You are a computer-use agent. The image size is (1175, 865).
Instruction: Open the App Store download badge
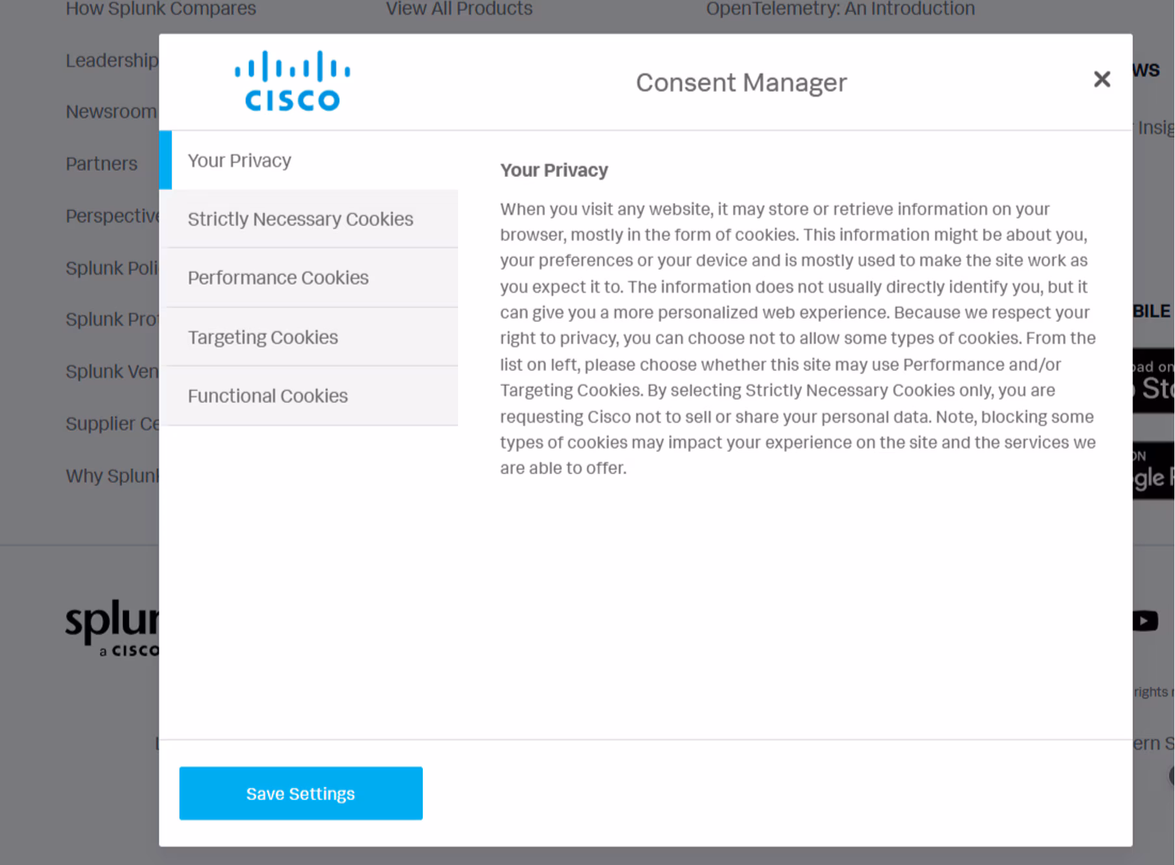point(1154,380)
